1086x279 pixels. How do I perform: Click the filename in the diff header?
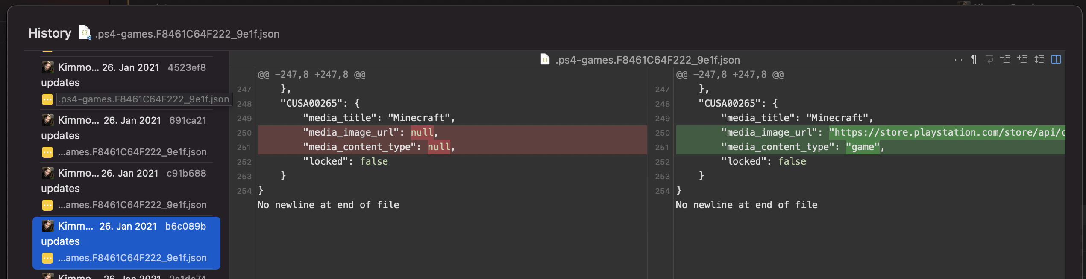pyautogui.click(x=648, y=60)
